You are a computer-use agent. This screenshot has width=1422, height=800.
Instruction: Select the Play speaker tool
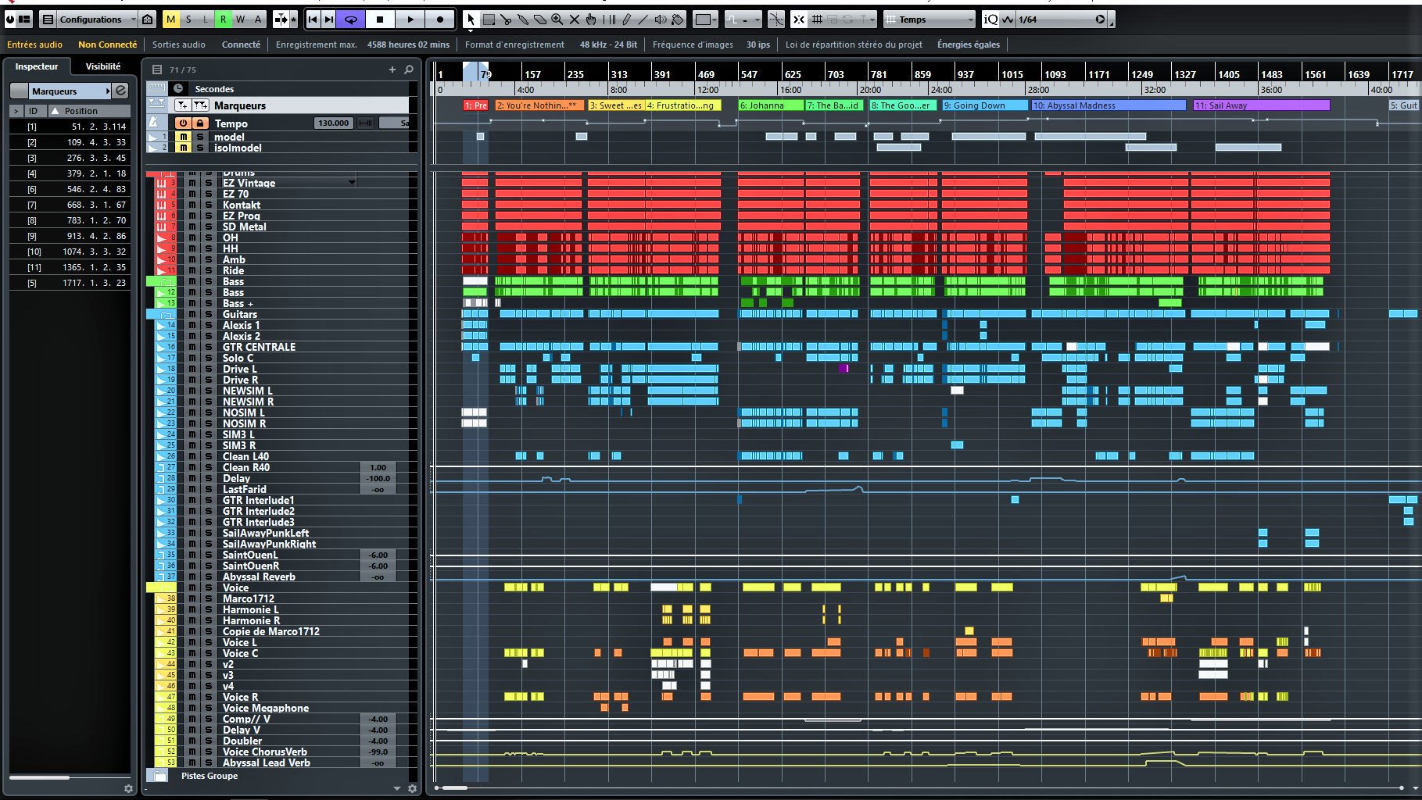coord(661,20)
